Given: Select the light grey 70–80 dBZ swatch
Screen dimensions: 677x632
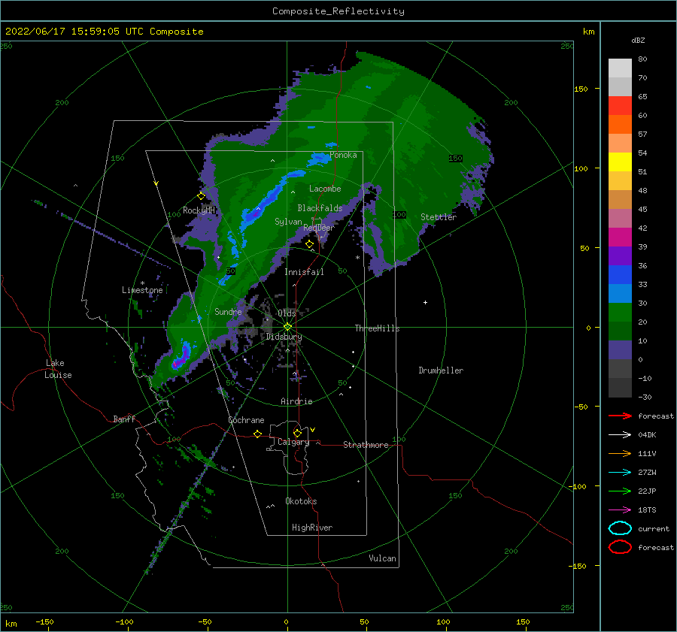Looking at the screenshot, I should point(620,68).
